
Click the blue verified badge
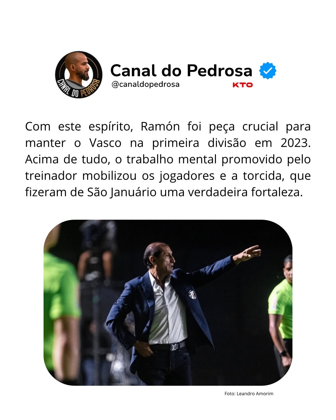pyautogui.click(x=268, y=71)
